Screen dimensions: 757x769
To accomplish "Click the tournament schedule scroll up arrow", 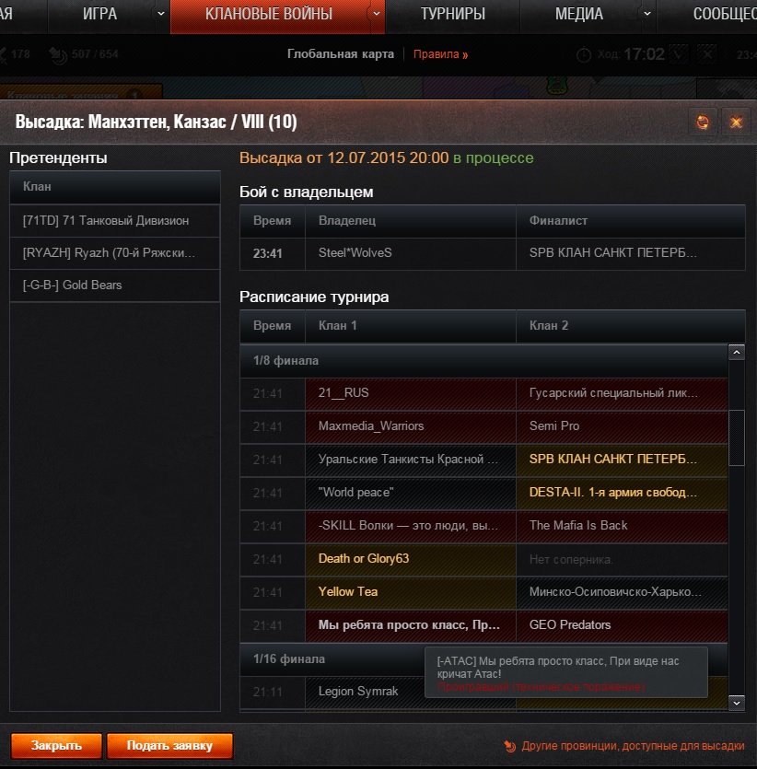I will [737, 352].
